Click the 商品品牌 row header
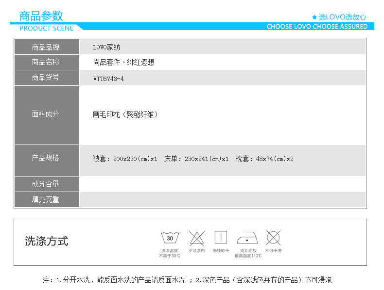 click(x=46, y=47)
